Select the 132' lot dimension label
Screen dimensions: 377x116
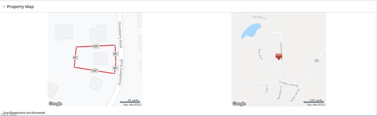[95, 71]
